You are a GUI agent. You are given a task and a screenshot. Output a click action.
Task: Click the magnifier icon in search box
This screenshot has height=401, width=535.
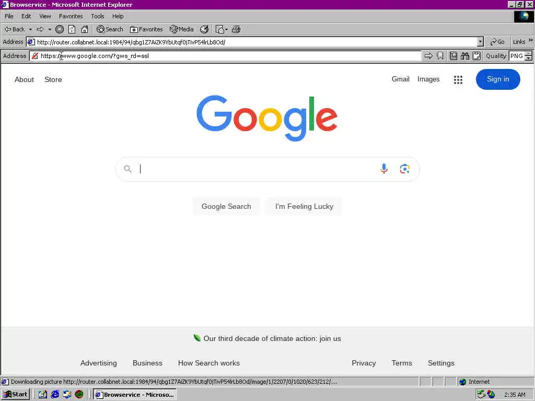point(127,169)
